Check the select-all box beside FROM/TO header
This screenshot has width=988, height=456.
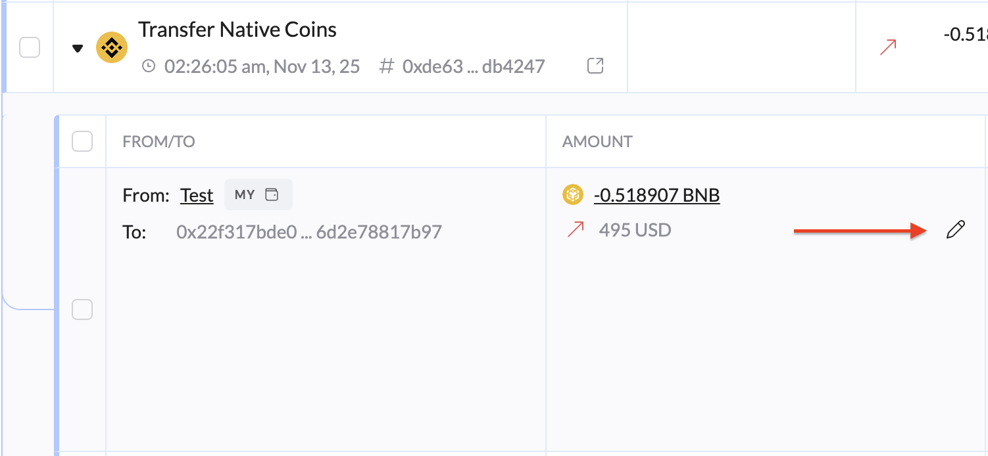tap(82, 141)
